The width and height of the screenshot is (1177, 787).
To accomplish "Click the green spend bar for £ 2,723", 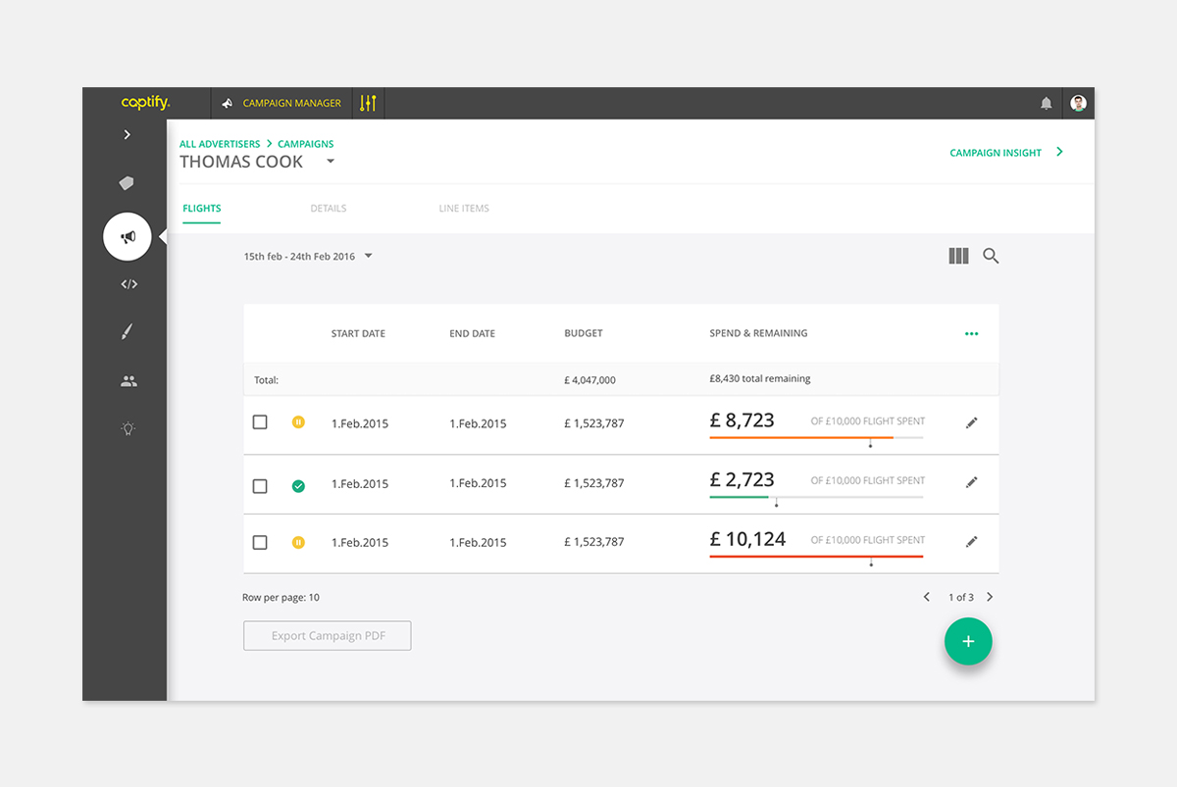I will tap(739, 497).
